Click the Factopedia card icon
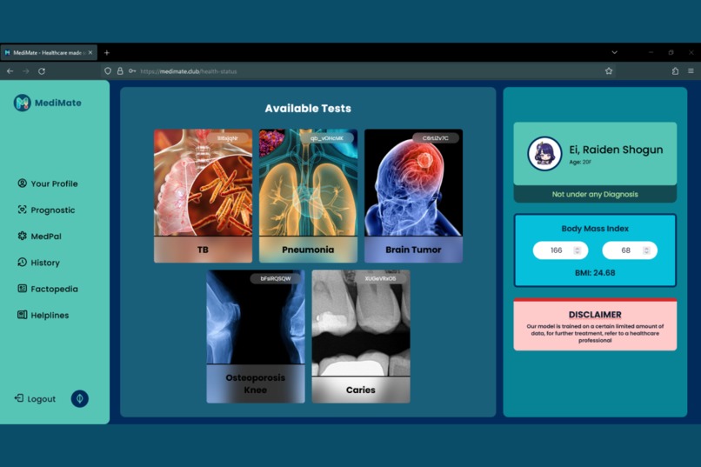 (x=22, y=289)
